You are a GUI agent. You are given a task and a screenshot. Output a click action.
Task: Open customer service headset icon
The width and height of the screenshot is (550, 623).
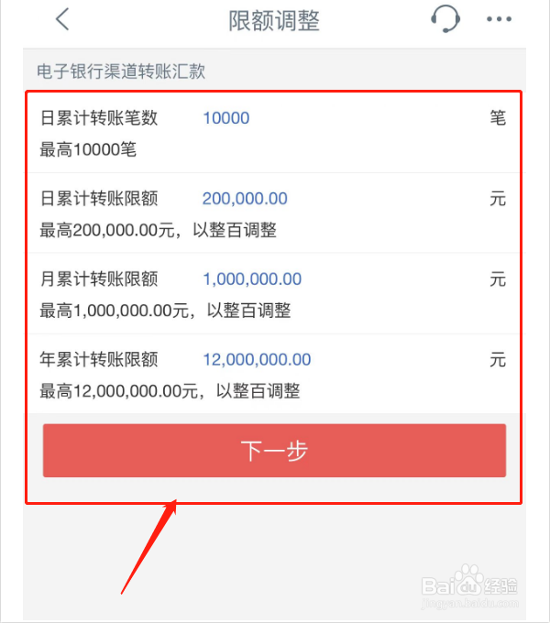point(445,18)
